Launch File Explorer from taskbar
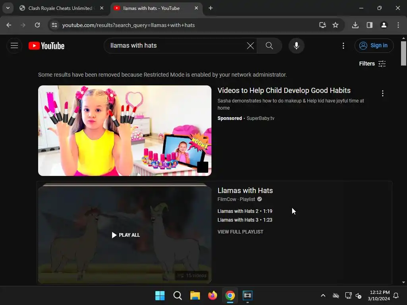This screenshot has width=407, height=305. pyautogui.click(x=195, y=295)
